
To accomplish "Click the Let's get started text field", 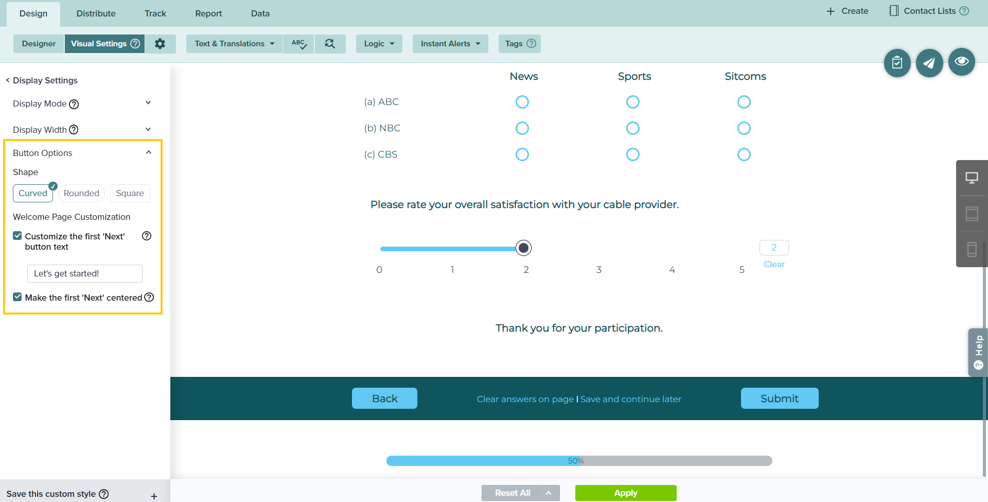I will pyautogui.click(x=84, y=273).
